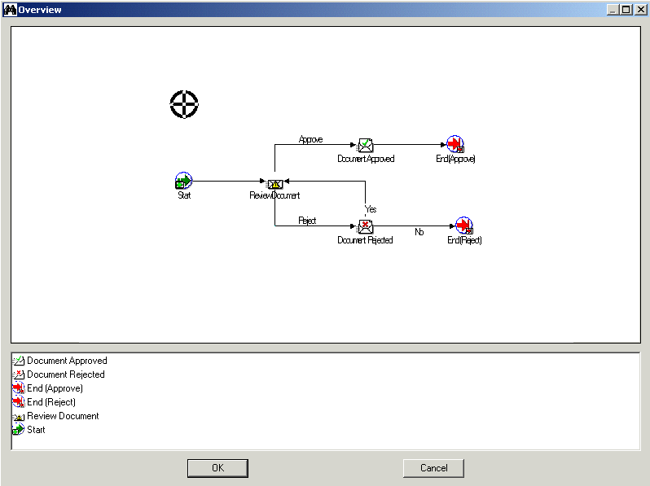Select the Review Document node in workflow
This screenshot has width=650, height=486.
point(275,184)
